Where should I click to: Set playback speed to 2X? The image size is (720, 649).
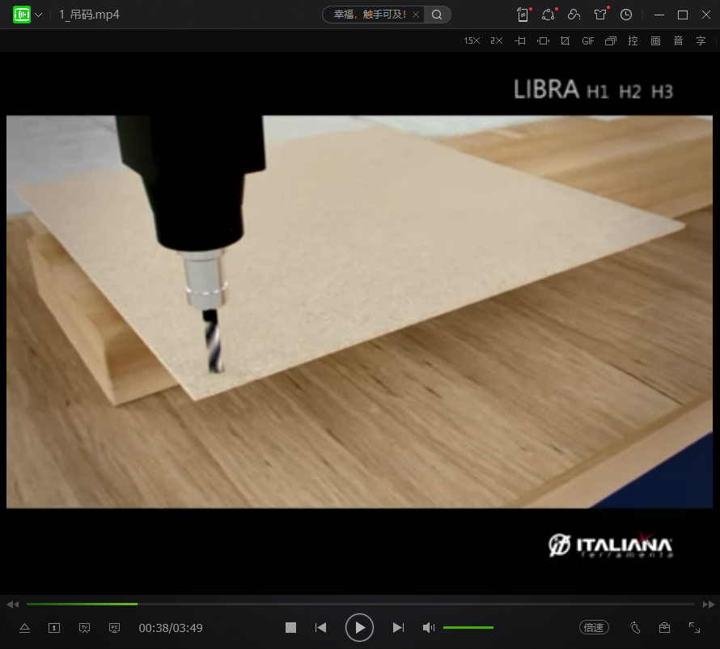coord(497,41)
